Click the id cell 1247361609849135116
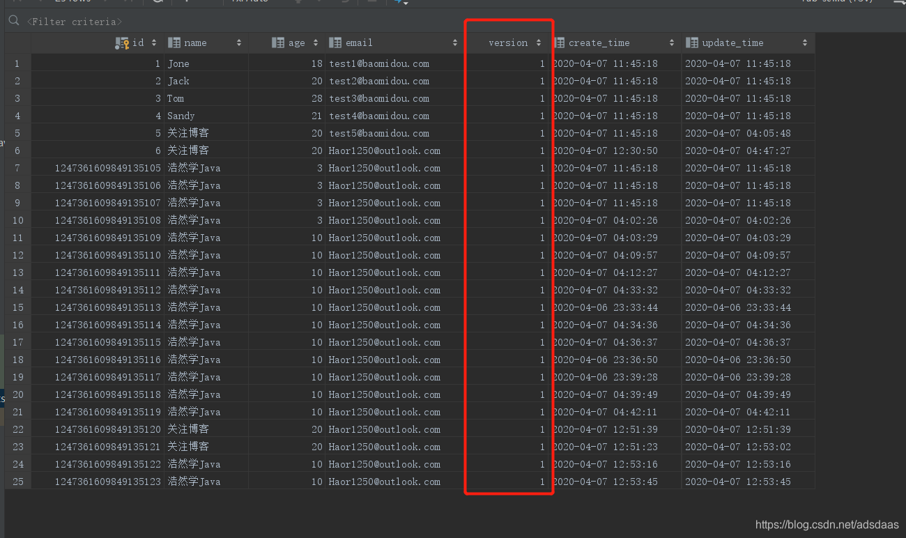The width and height of the screenshot is (906, 538). tap(98, 360)
